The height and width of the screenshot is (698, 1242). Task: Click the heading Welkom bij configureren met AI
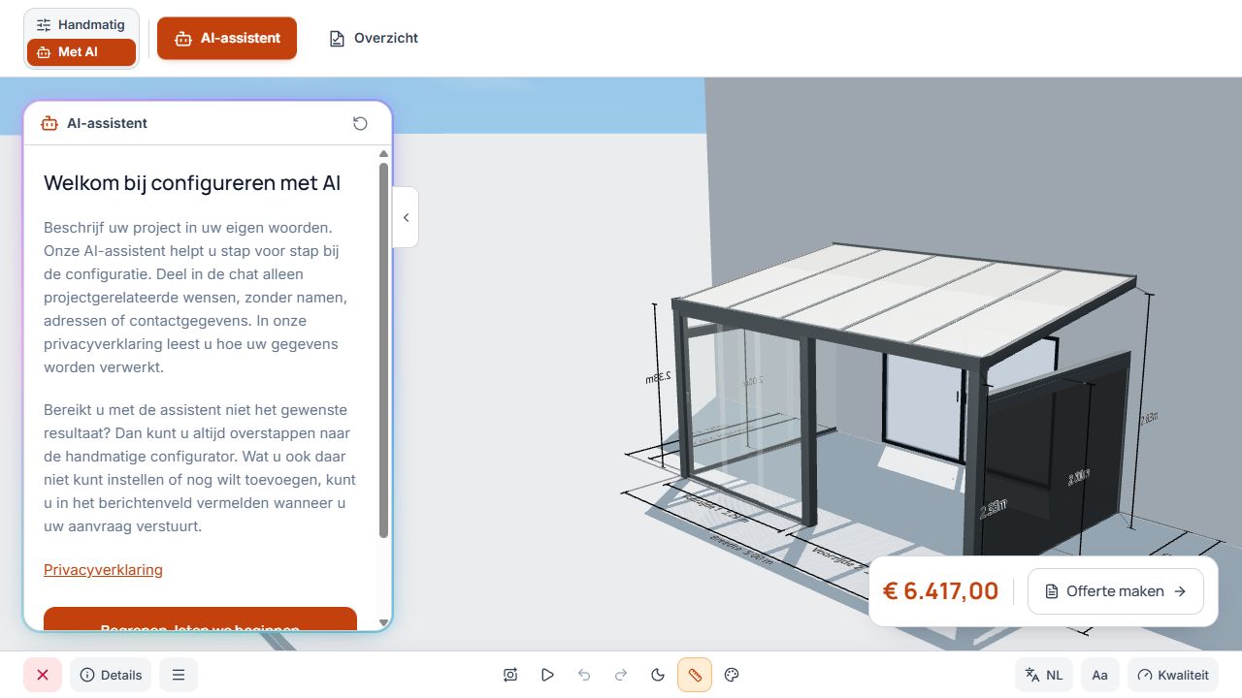[192, 183]
